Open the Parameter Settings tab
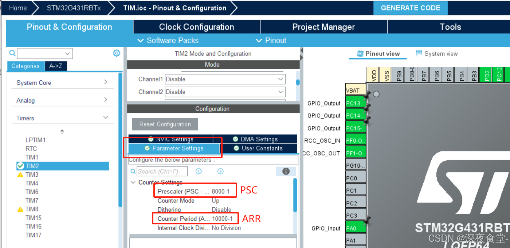 pyautogui.click(x=173, y=148)
